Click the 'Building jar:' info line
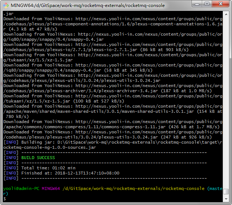The height and width of the screenshot is (205, 232). click(113, 142)
